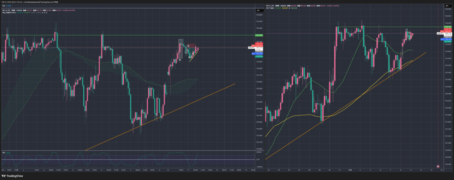Select the red short position box on left chart
The height and width of the screenshot is (180, 454).
(x=190, y=46)
